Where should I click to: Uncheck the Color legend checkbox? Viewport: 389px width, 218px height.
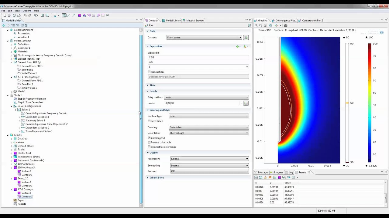pos(149,138)
